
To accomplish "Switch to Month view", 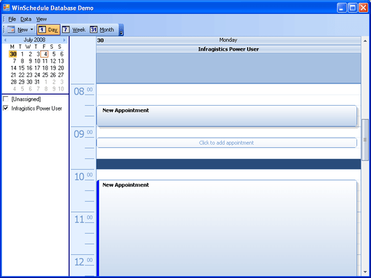I will click(102, 29).
